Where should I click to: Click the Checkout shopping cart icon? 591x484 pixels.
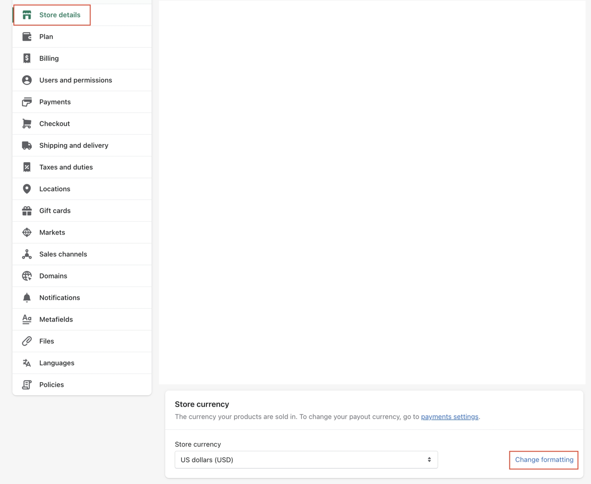(27, 124)
